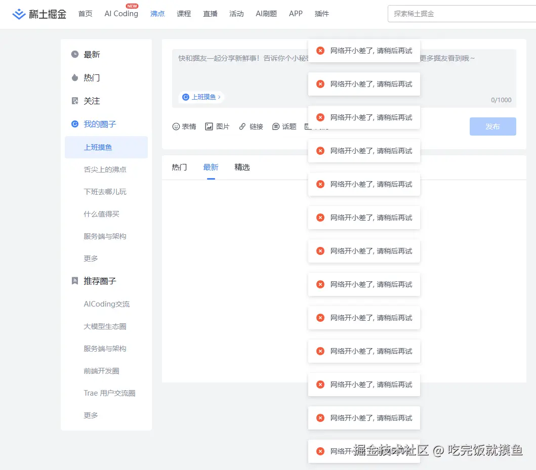Click the 关注 sidebar icon

pos(75,101)
